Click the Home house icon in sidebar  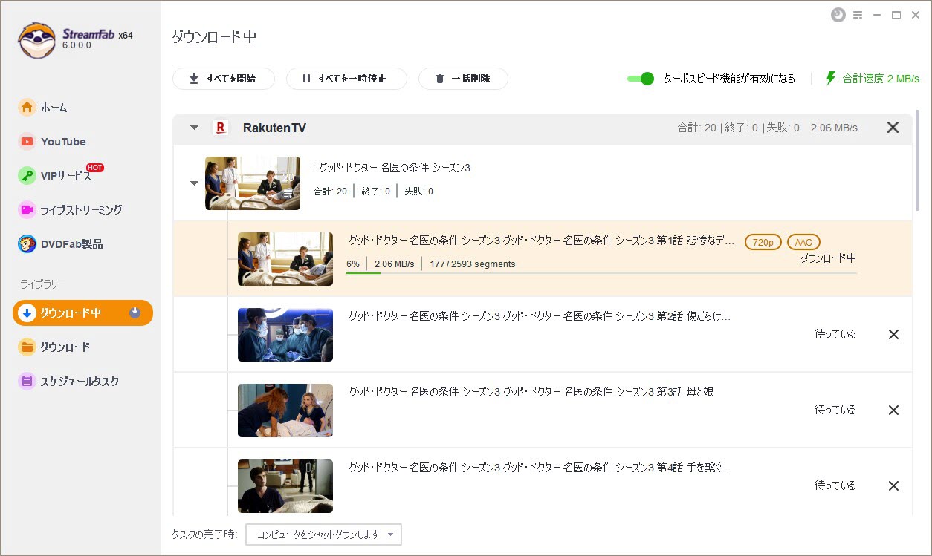coord(27,108)
